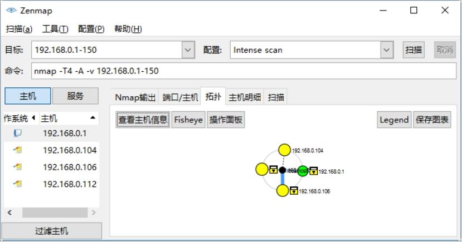462x242 pixels.
Task: Select the 服务 services toggle button
Action: [x=75, y=96]
